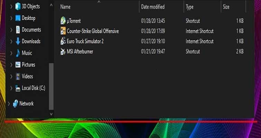
Task: Open Pictures in navigation pane
Action: (28, 65)
